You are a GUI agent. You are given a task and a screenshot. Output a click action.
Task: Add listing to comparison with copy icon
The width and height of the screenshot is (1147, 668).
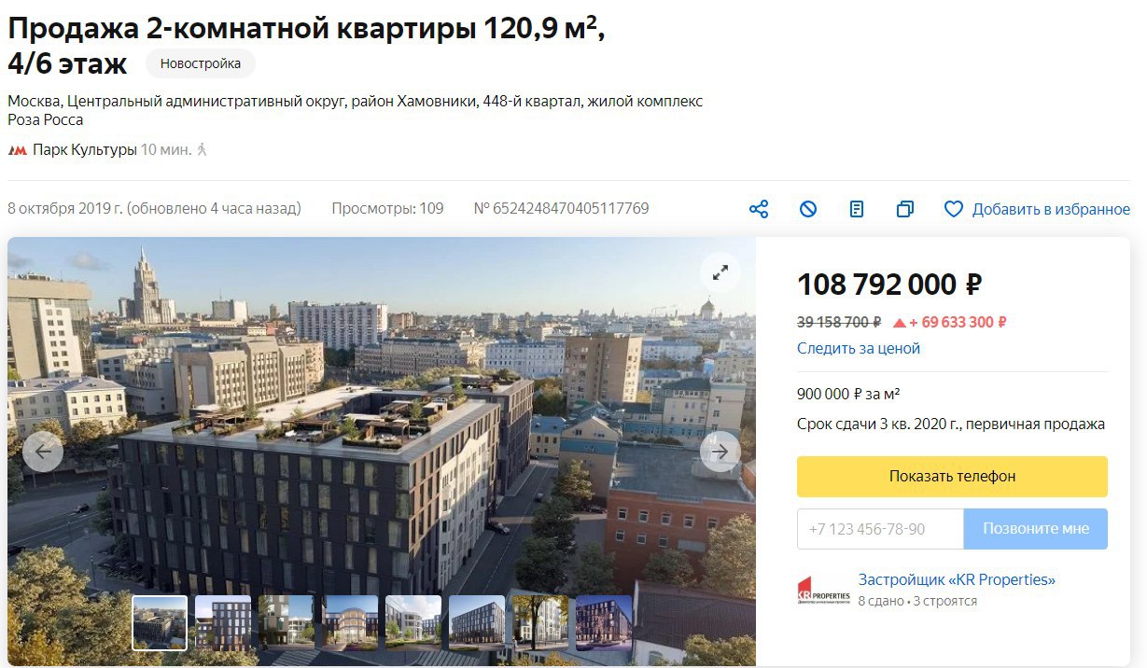(x=904, y=209)
